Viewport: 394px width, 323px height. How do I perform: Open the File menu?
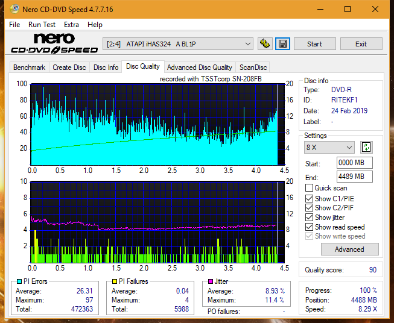(14, 25)
